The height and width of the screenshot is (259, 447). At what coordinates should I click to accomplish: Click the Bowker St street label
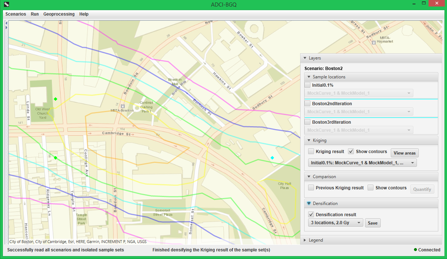tap(245, 39)
